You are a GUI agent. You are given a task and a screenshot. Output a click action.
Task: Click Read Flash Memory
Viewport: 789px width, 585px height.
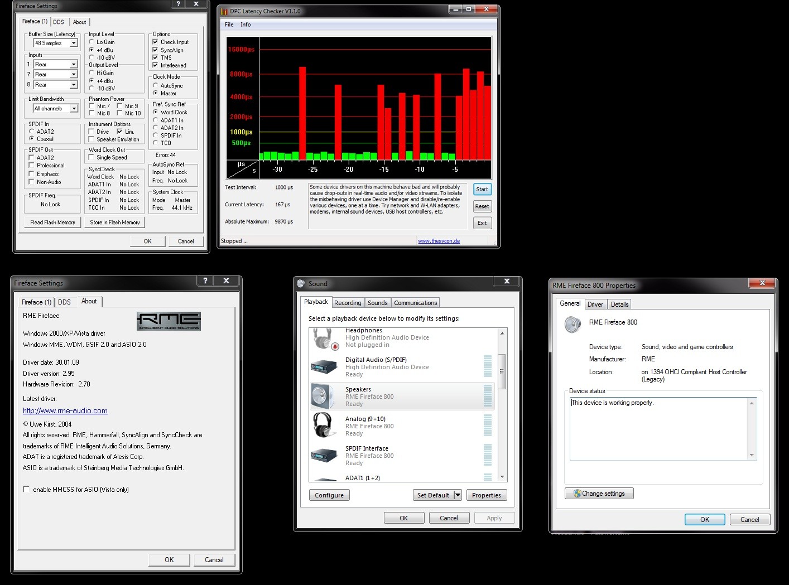coord(53,222)
